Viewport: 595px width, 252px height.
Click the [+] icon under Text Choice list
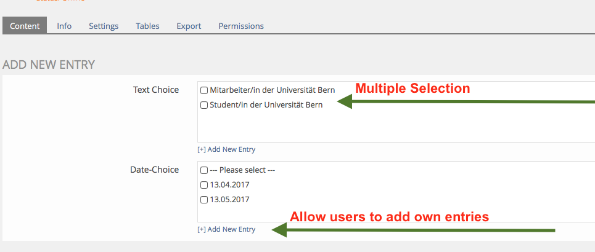tap(202, 149)
